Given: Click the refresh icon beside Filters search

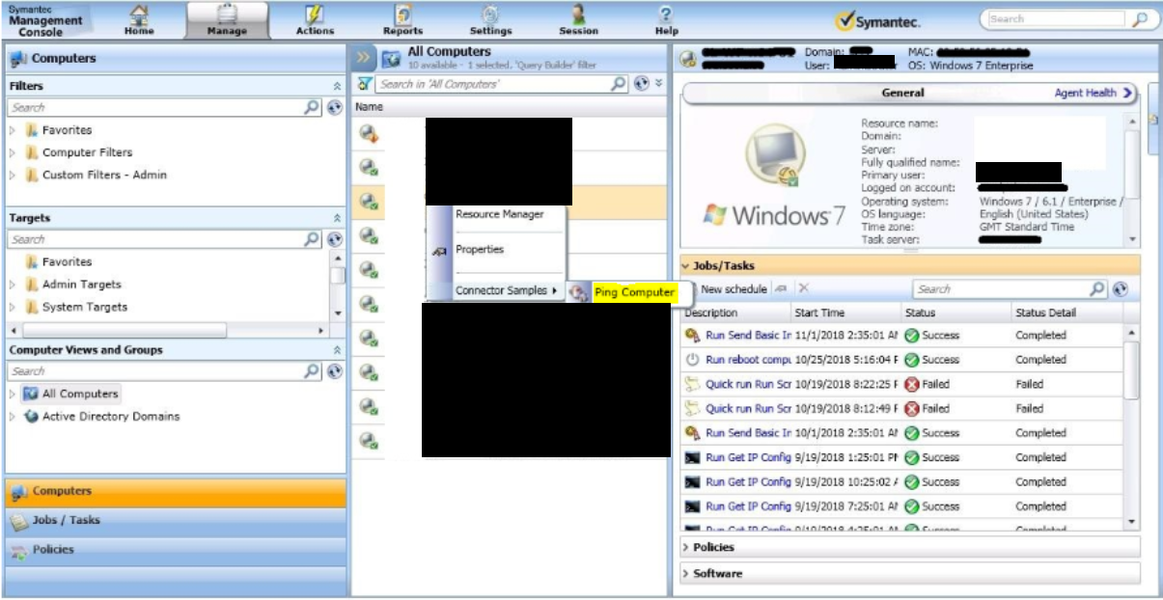Looking at the screenshot, I should point(334,107).
